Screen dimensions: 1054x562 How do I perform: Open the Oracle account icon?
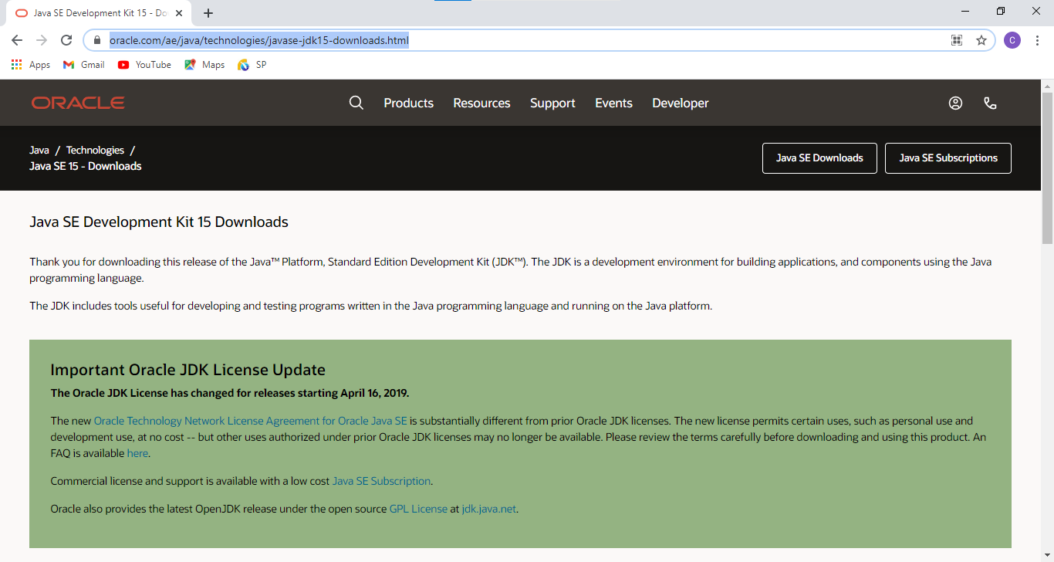(955, 103)
